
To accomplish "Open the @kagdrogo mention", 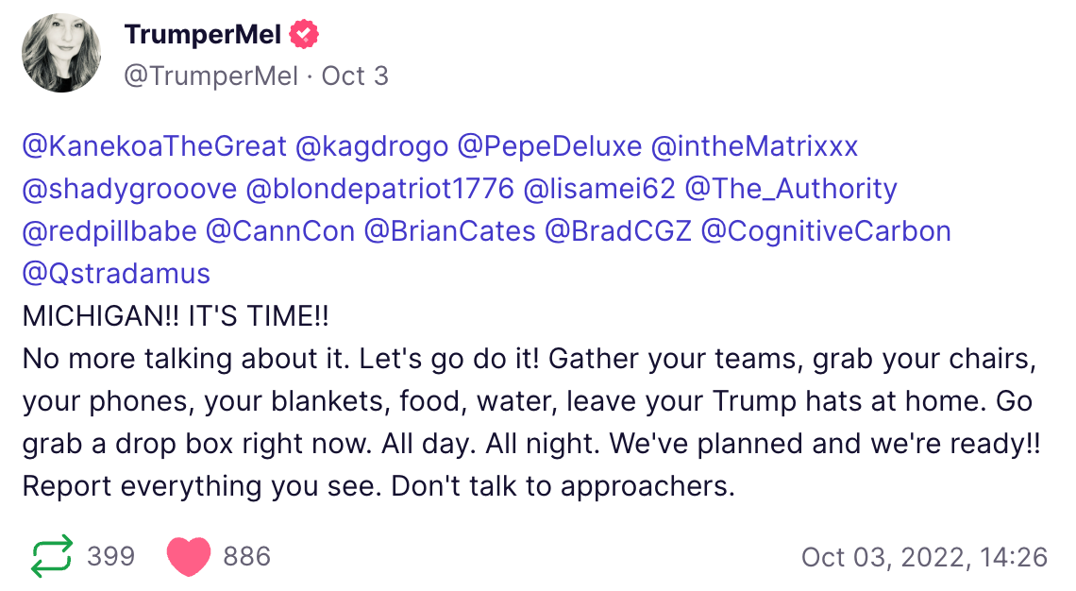I will click(x=371, y=146).
